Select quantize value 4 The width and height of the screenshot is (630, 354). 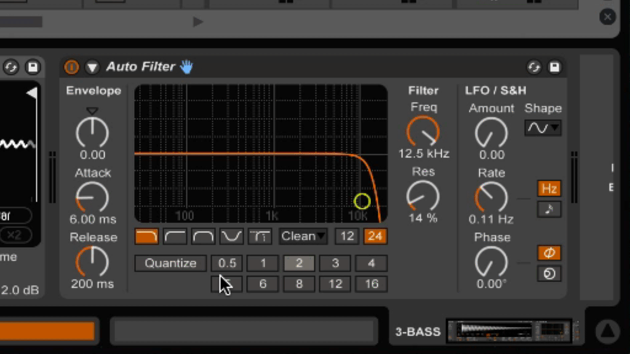point(371,263)
